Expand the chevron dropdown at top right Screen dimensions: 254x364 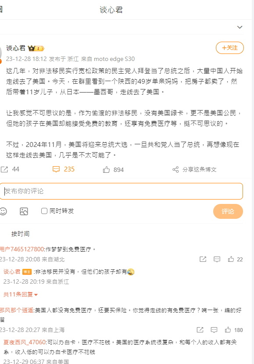240,27
